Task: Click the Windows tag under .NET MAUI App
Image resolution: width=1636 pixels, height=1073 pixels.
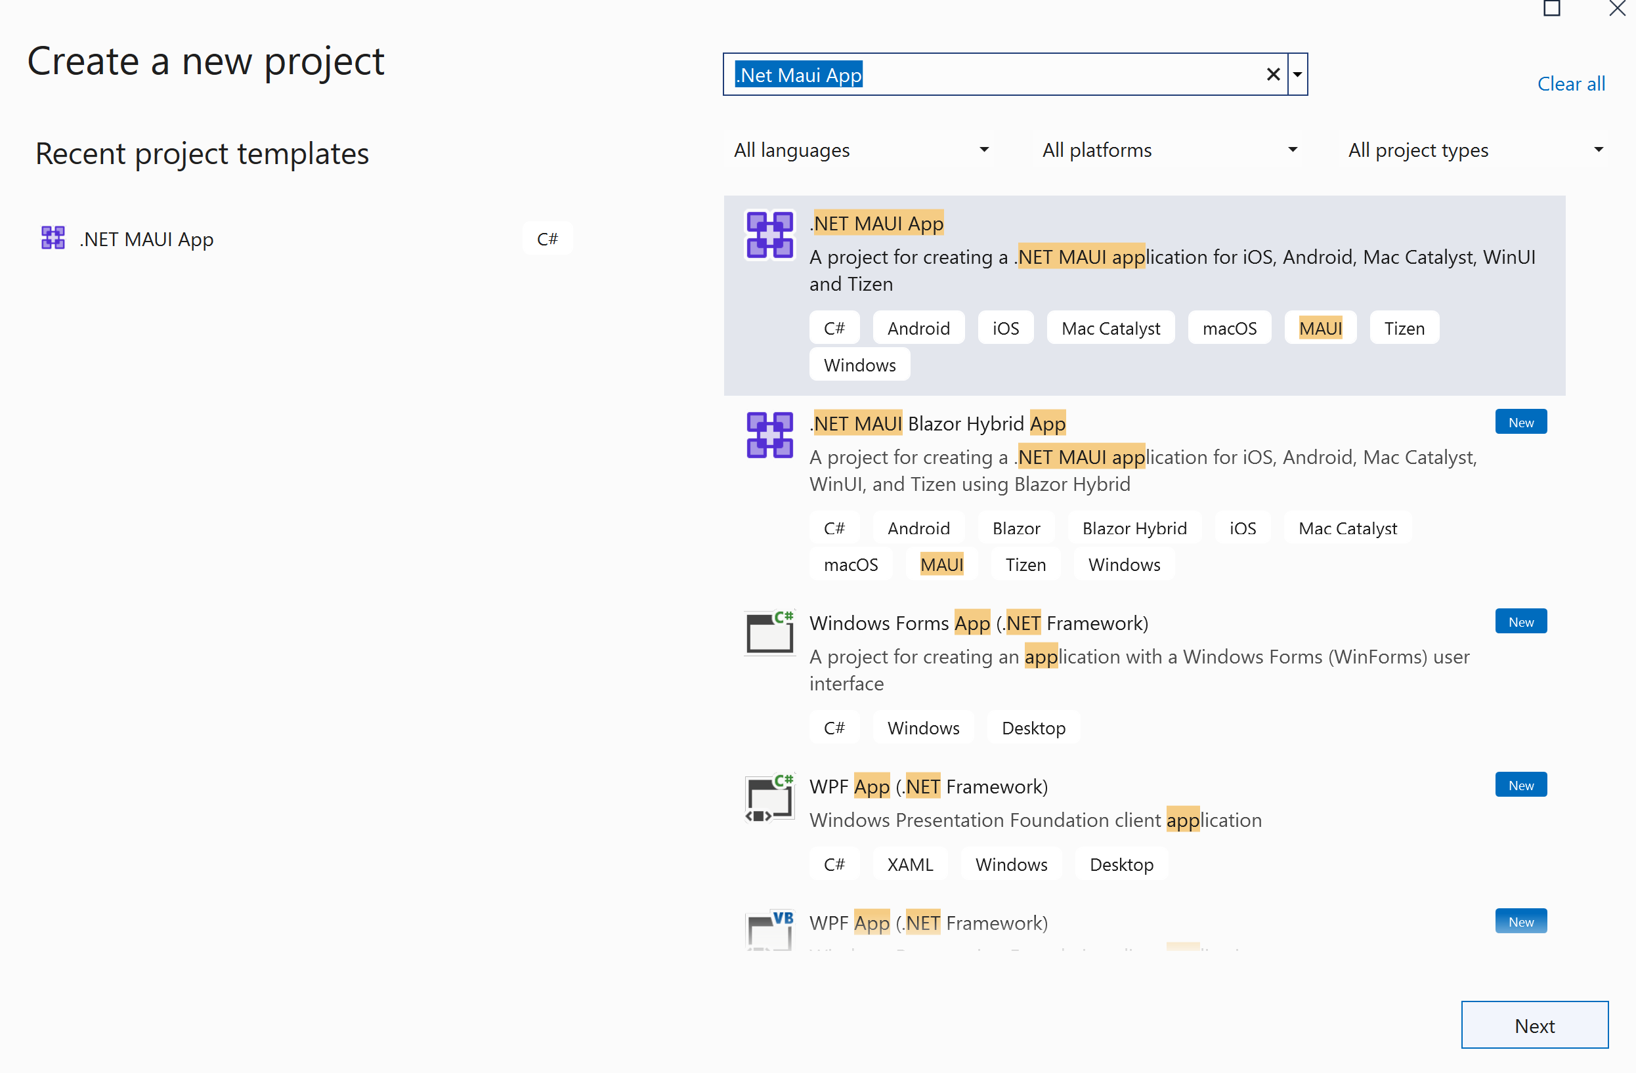Action: coord(859,364)
